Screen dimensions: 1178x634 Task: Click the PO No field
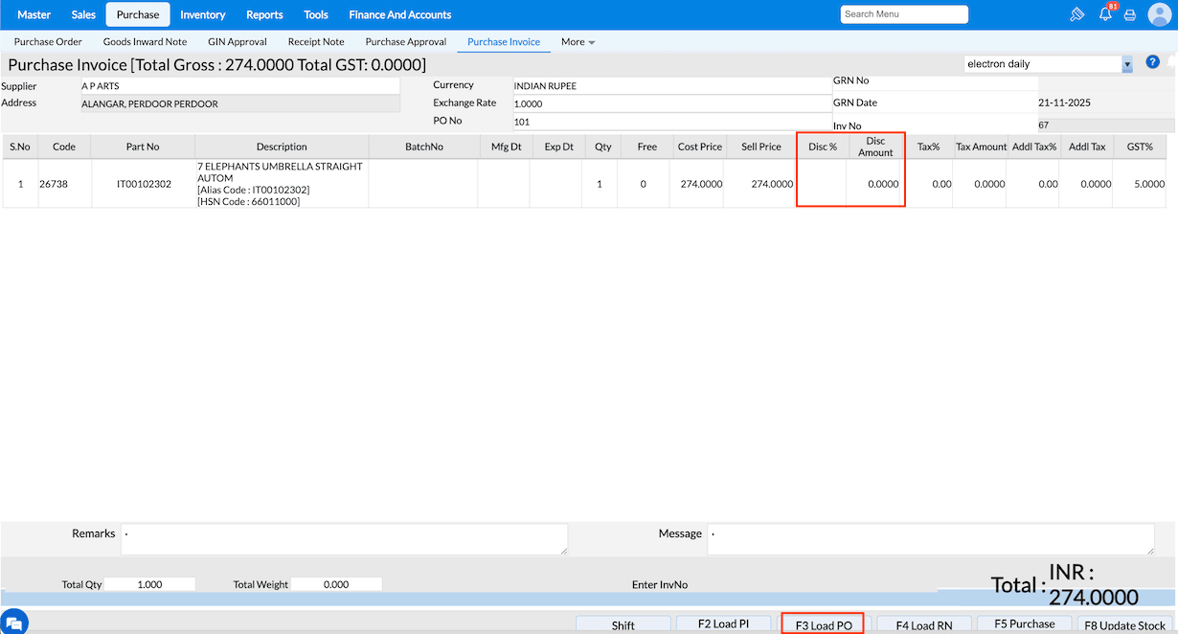(672, 122)
